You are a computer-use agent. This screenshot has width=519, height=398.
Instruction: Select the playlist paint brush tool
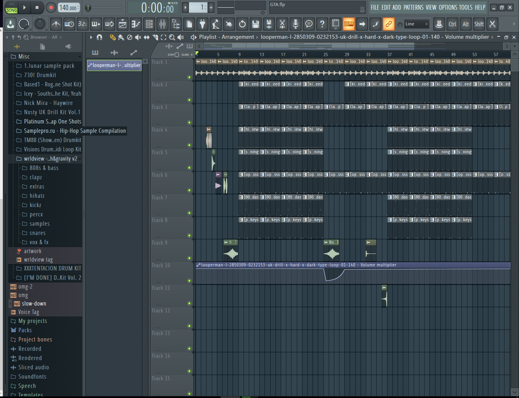tap(121, 37)
